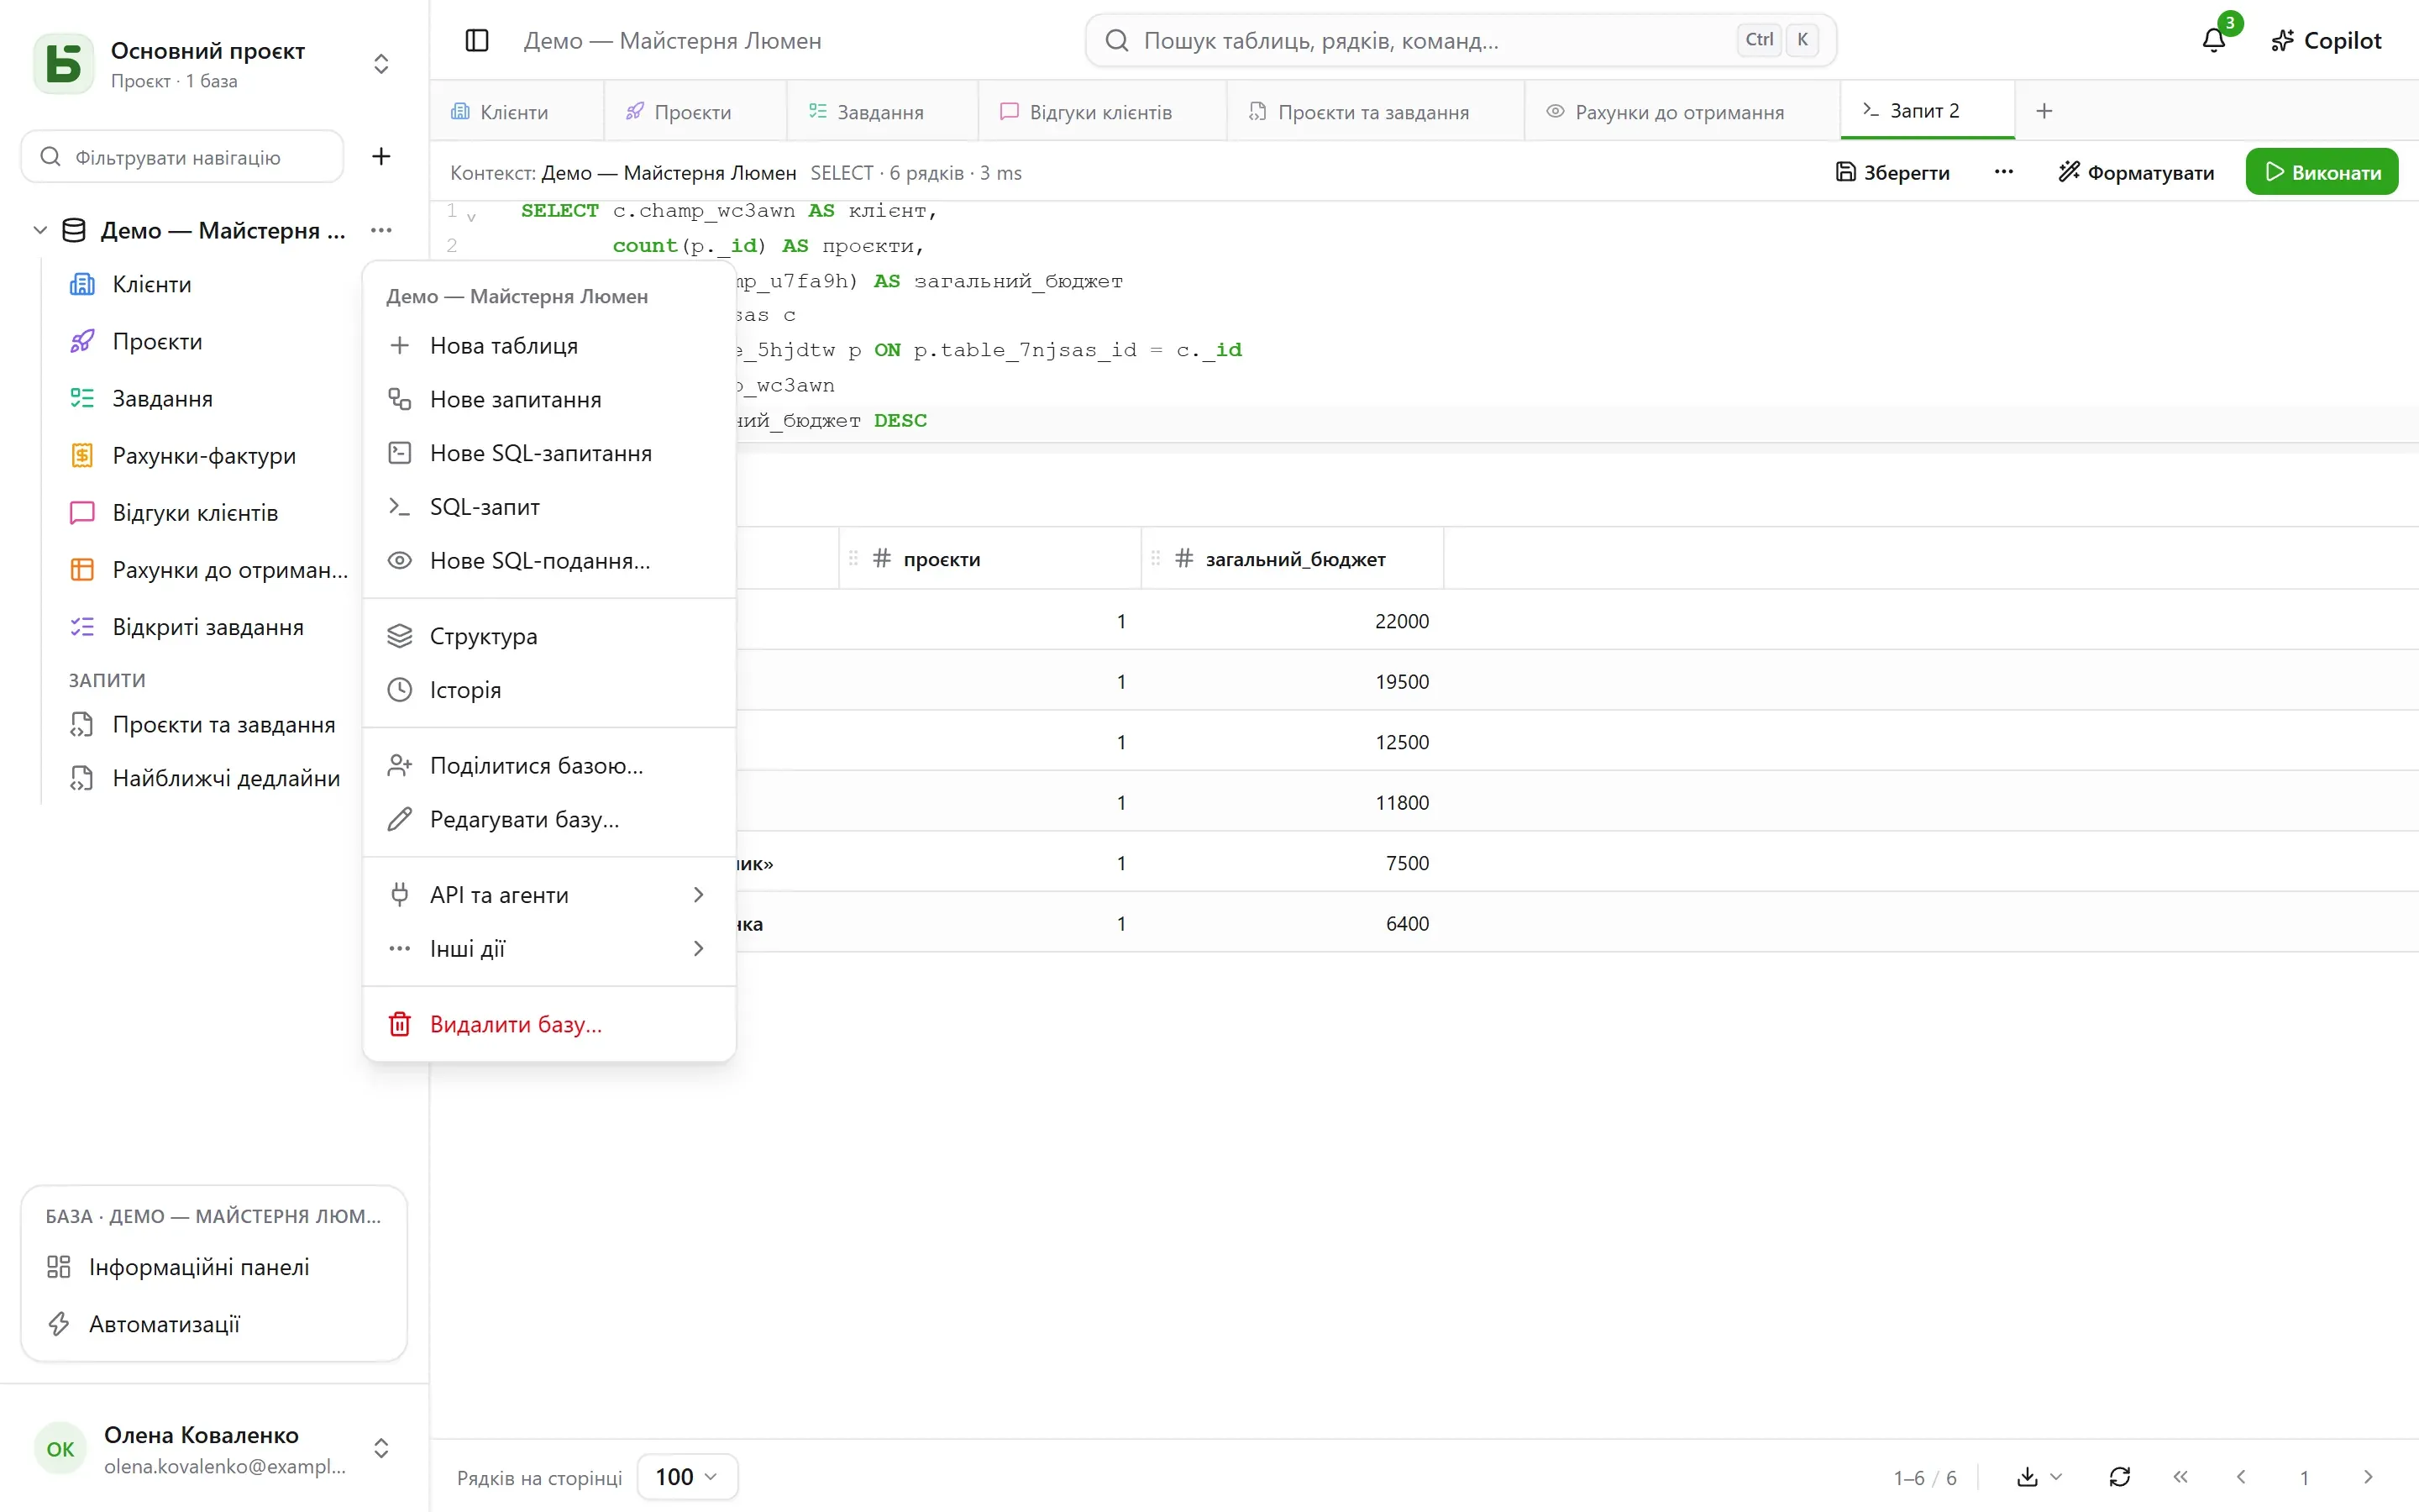
Task: Open Рахунки-фактури table in sidebar
Action: click(x=205, y=456)
